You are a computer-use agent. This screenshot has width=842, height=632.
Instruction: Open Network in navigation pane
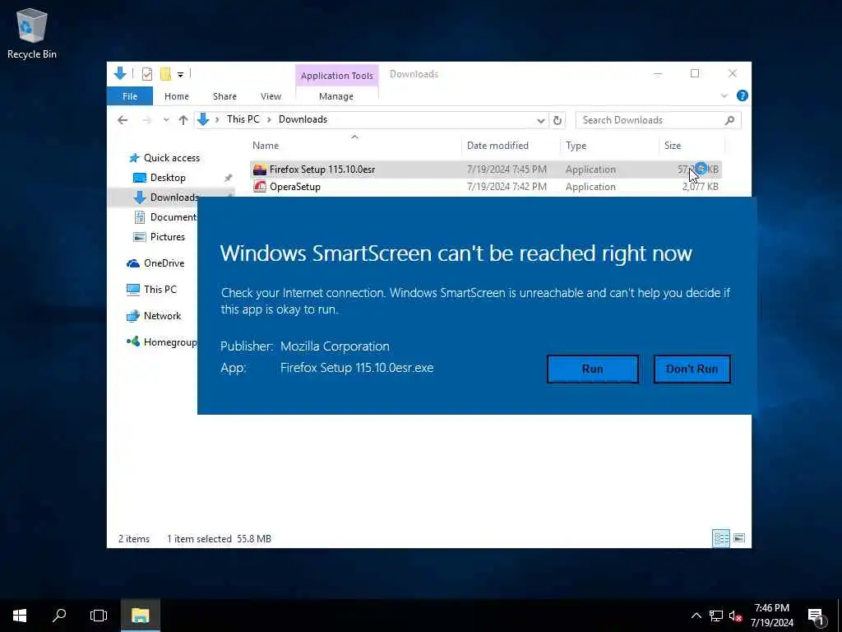pyautogui.click(x=154, y=316)
